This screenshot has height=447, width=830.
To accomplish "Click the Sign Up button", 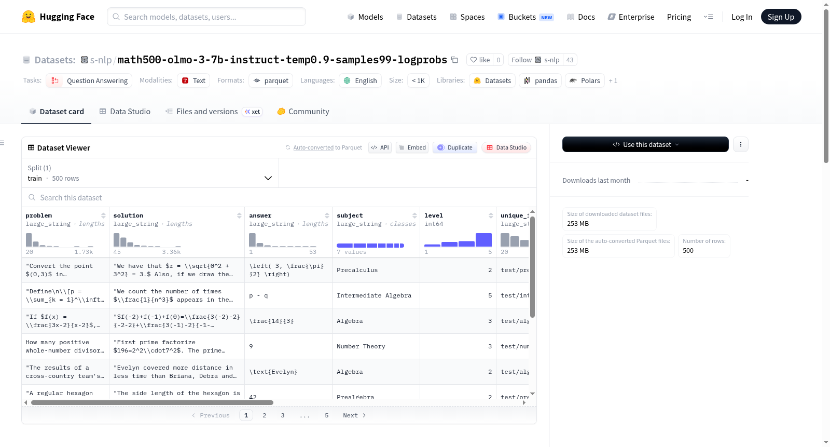I will click(781, 17).
